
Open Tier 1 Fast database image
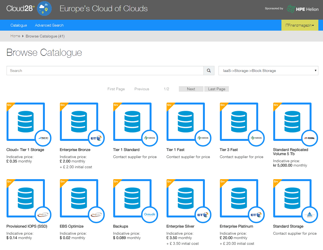coord(186,122)
